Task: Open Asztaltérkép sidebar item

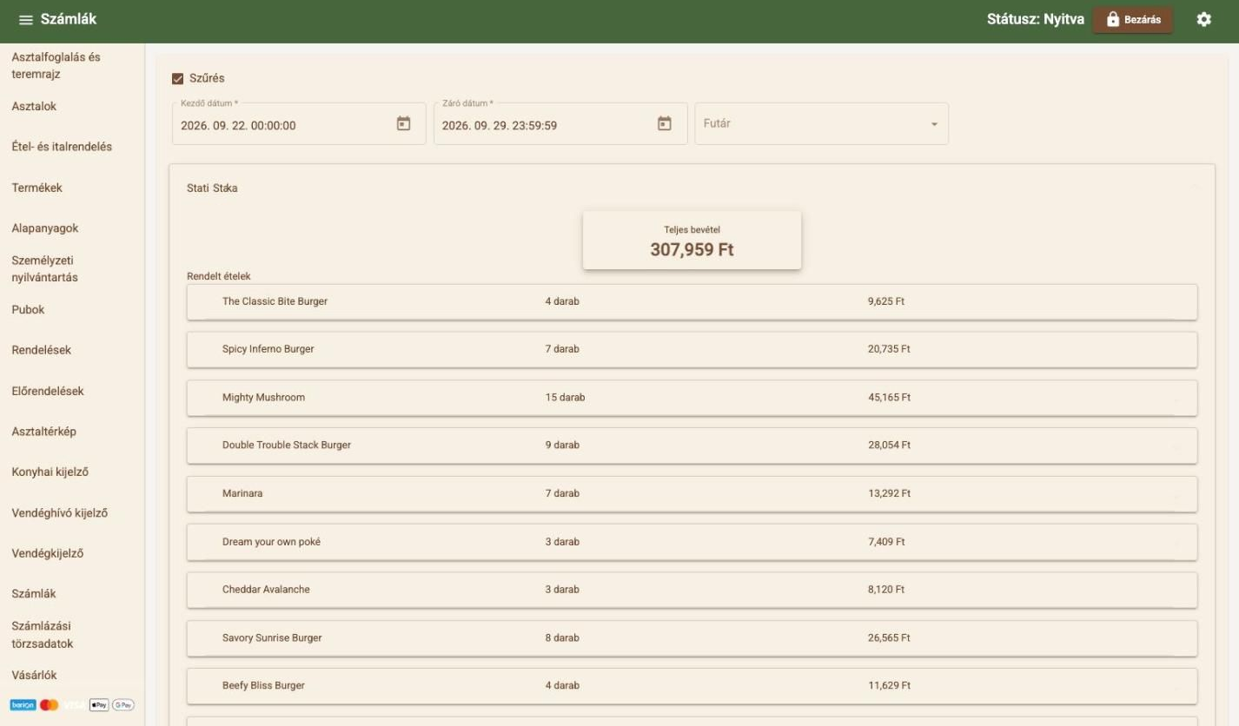Action: pyautogui.click(x=43, y=432)
